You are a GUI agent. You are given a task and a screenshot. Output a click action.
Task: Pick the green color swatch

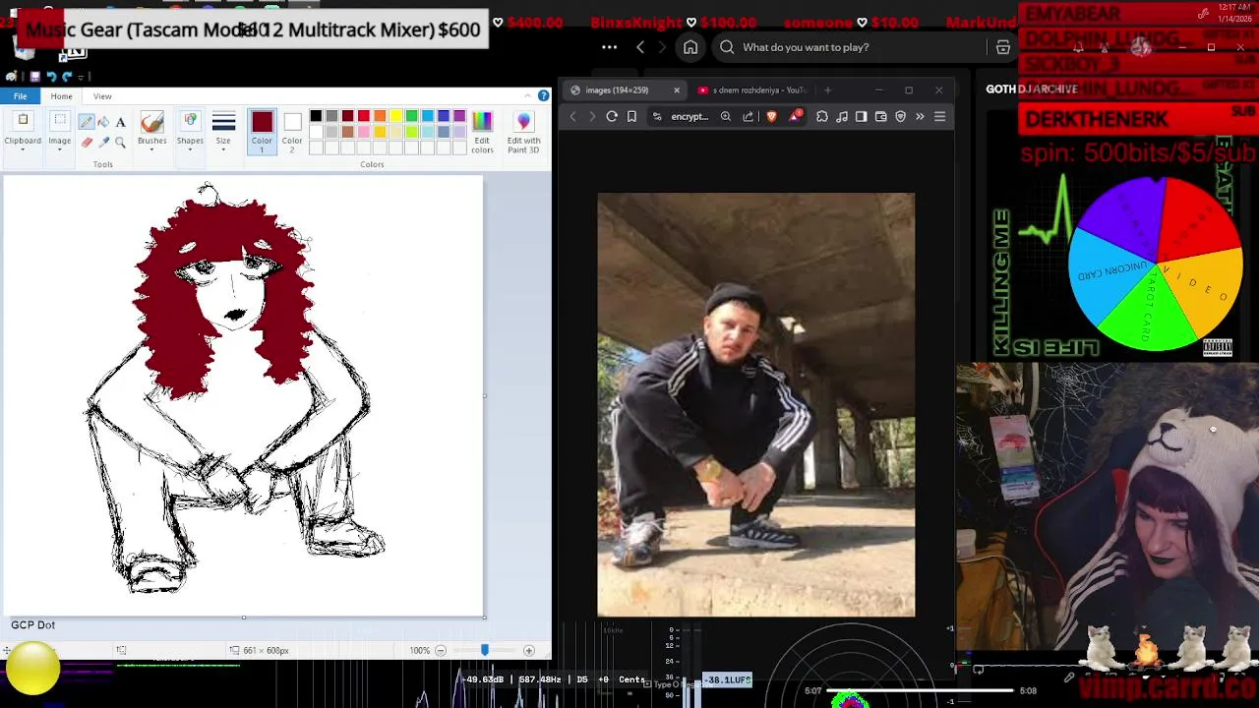411,116
